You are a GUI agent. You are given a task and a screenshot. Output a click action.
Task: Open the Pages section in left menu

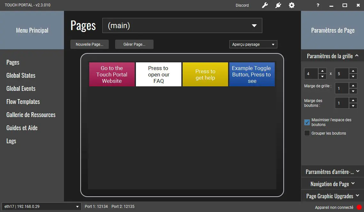pos(13,62)
